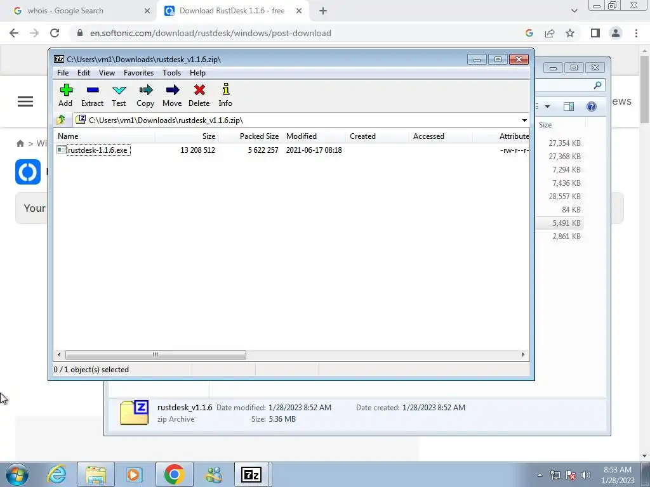
Task: Click the 5 622 257 packed size value
Action: 263,150
